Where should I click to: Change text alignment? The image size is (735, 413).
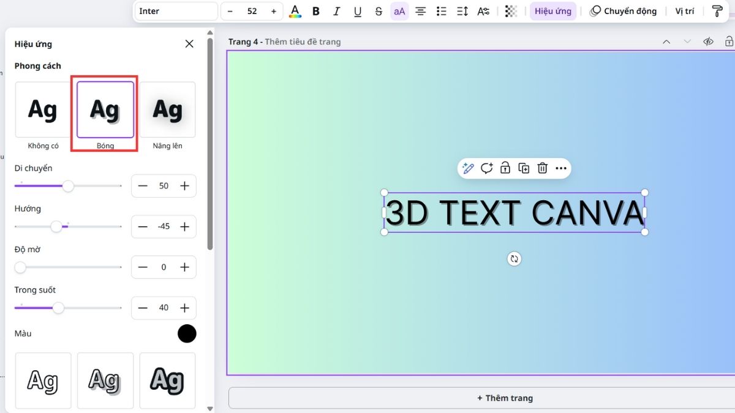(421, 11)
